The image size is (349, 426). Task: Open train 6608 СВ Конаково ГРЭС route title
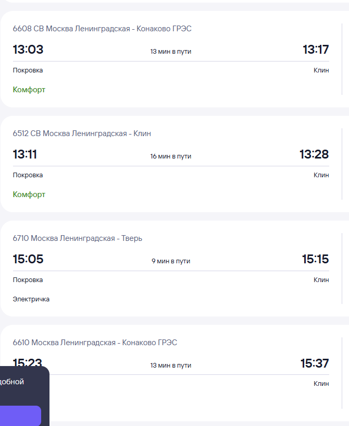[102, 29]
